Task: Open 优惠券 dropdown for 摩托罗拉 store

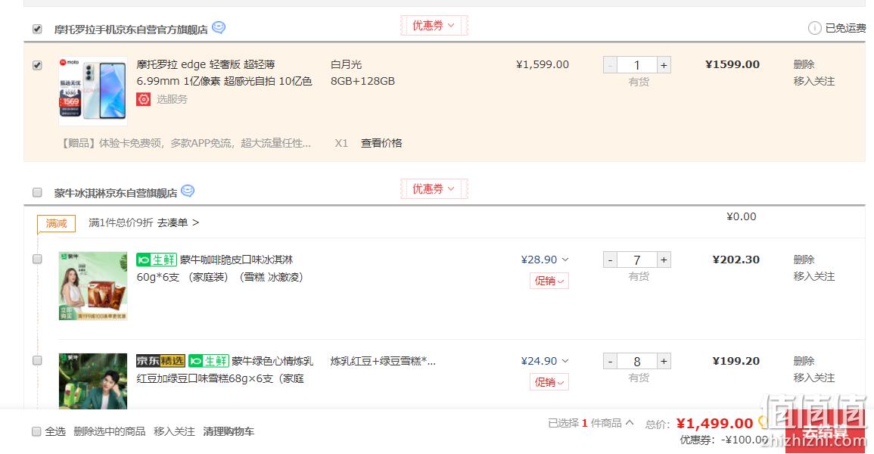Action: [x=434, y=26]
